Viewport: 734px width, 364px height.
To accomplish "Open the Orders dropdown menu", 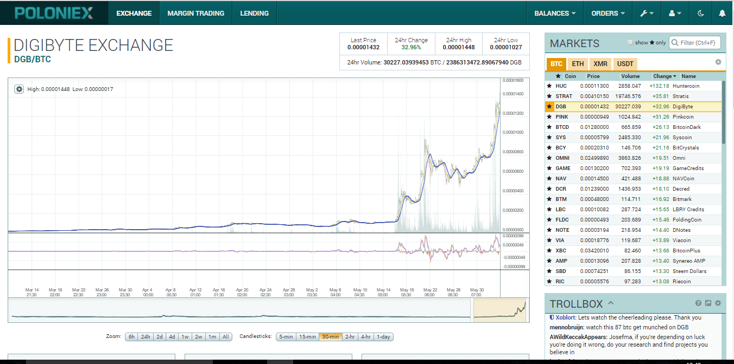I will click(608, 13).
